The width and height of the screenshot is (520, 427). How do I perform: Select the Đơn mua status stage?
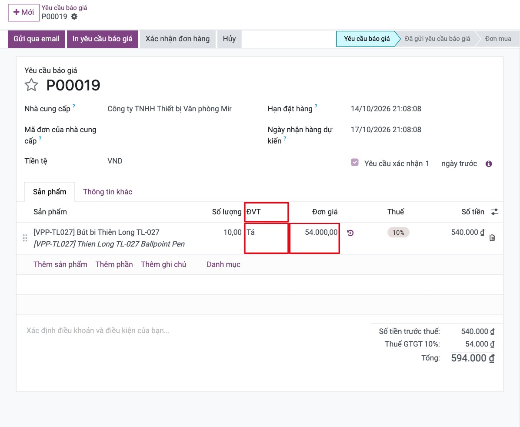pos(498,39)
